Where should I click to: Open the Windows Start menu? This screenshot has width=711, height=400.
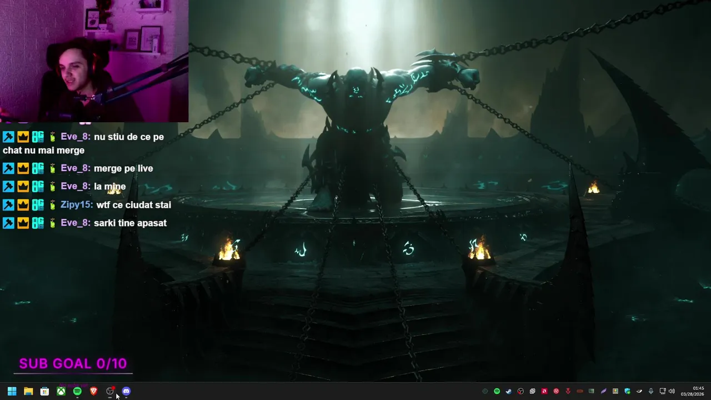[12, 391]
